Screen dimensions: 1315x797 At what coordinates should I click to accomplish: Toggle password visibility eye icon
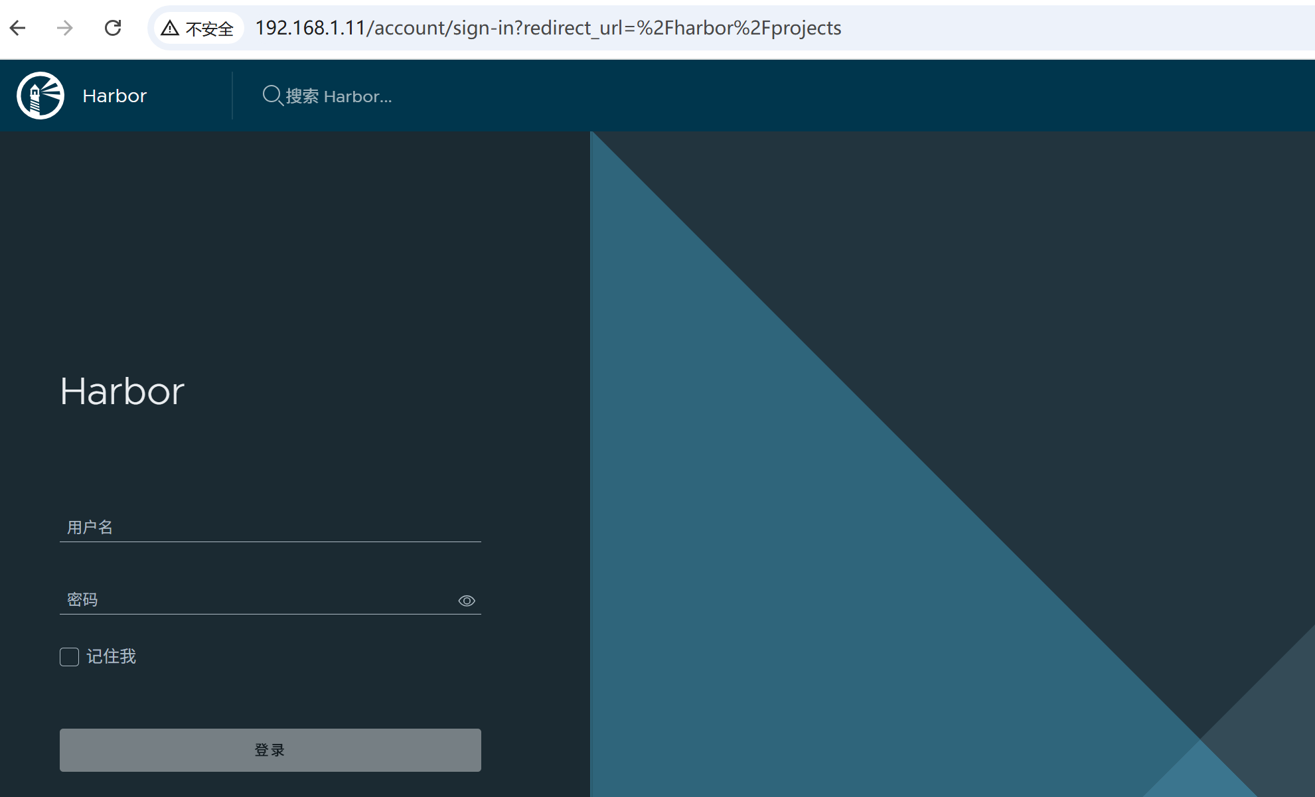[467, 601]
